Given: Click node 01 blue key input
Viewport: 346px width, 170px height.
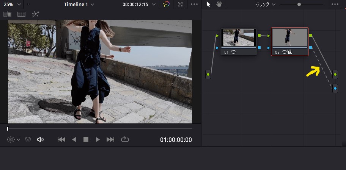Looking at the screenshot, I should click(217, 48).
